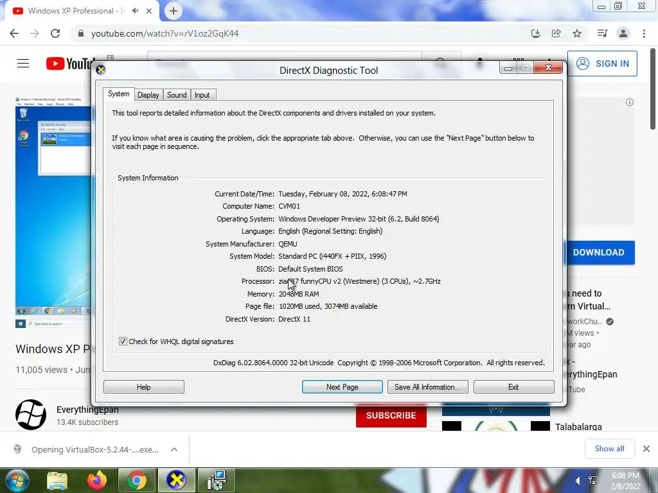
Task: Reload the YouTube page
Action: pos(55,33)
